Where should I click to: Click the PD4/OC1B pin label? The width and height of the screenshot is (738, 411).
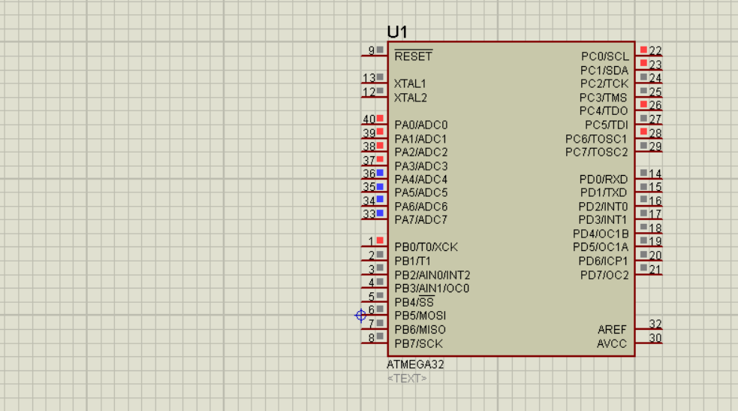click(x=601, y=234)
